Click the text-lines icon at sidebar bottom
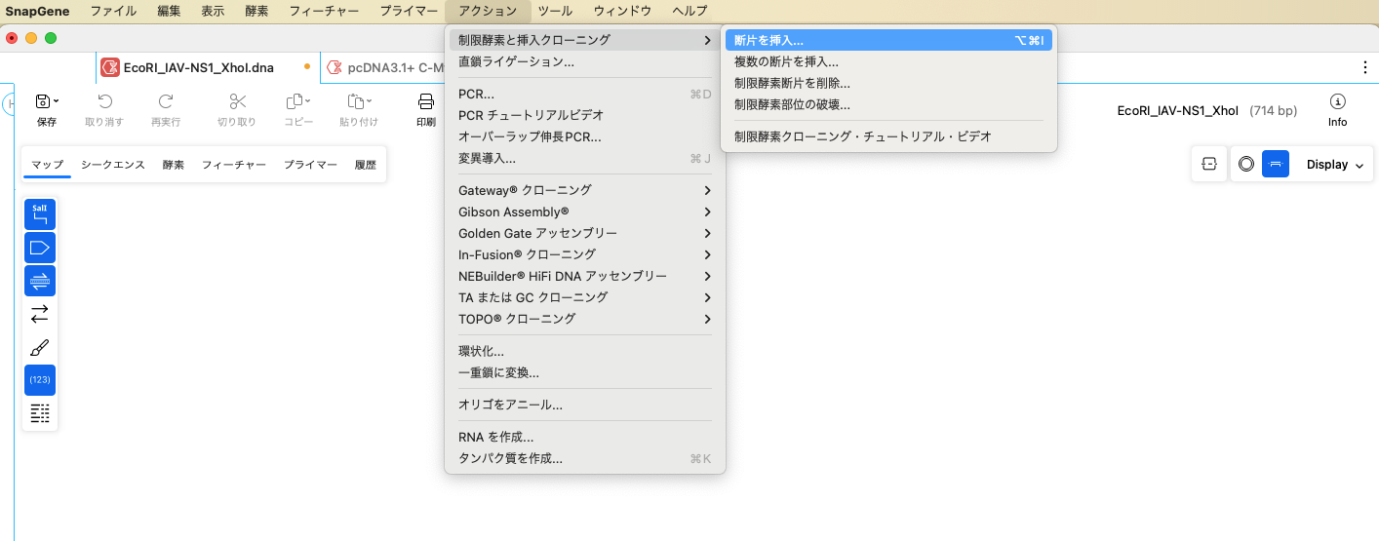The width and height of the screenshot is (1379, 541). [40, 413]
